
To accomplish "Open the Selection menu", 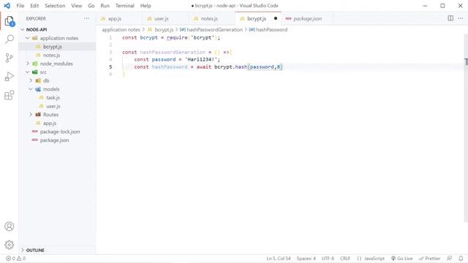I will coord(55,6).
